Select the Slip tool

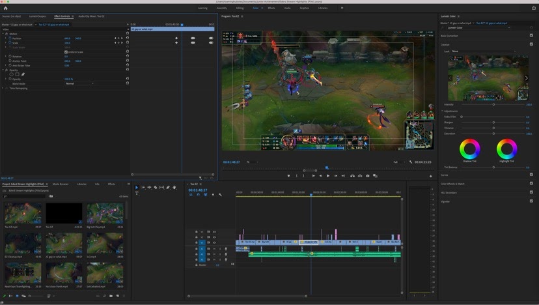pos(161,187)
